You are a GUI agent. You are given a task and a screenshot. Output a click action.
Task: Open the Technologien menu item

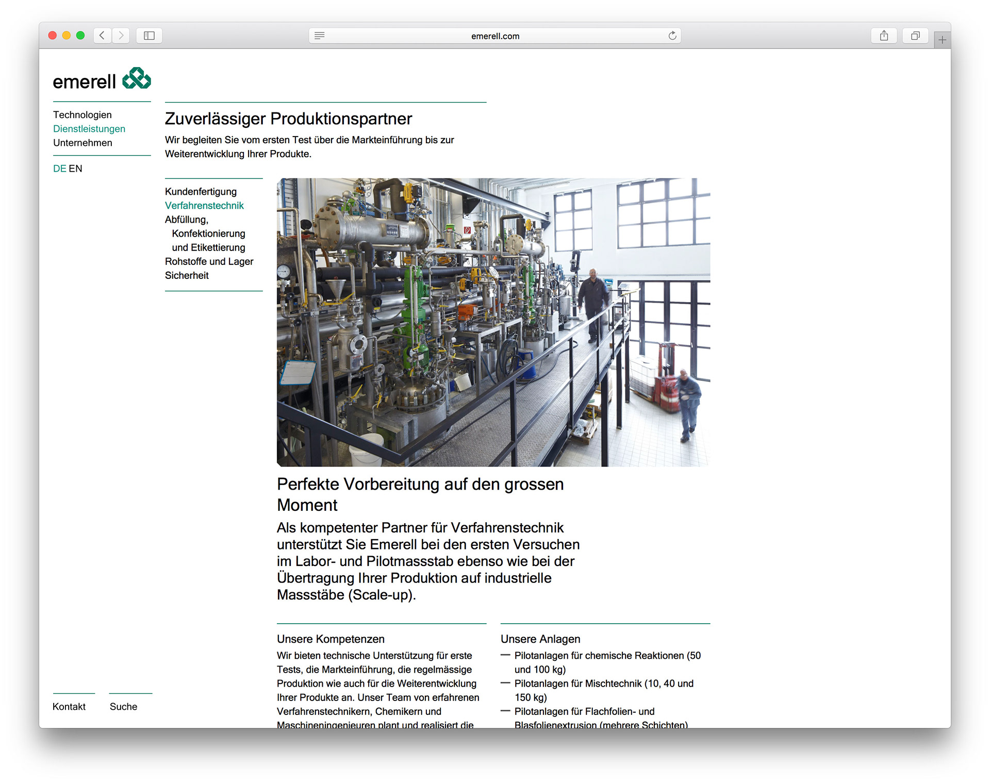click(82, 114)
